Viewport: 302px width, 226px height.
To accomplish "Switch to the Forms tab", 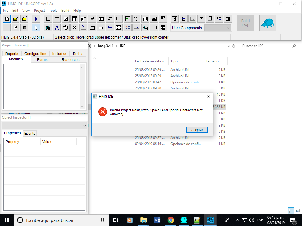I will pyautogui.click(x=42, y=59).
